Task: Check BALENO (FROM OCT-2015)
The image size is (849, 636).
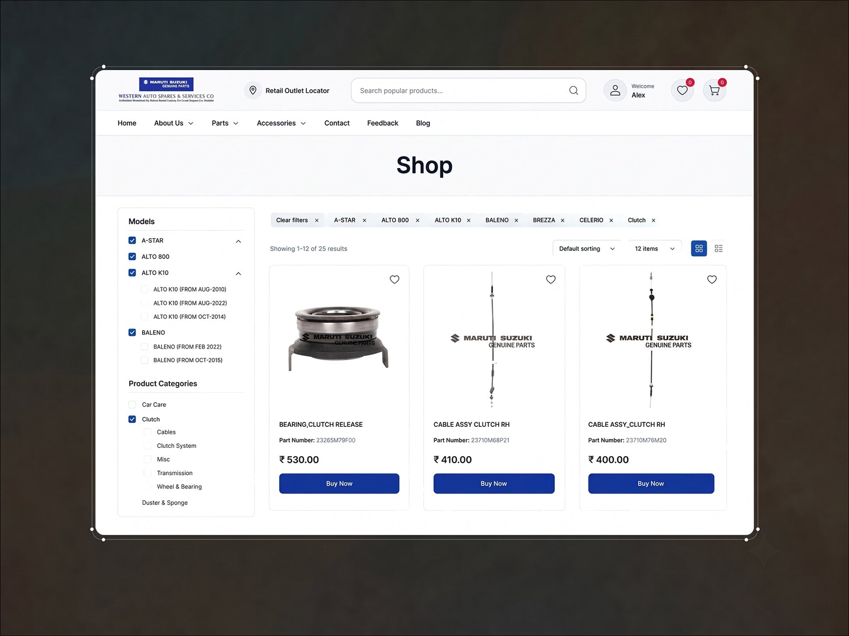Action: point(144,360)
